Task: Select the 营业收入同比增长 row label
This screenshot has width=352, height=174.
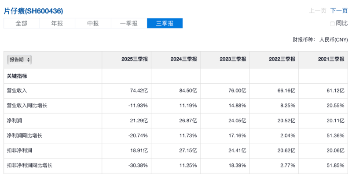Action: coord(27,106)
